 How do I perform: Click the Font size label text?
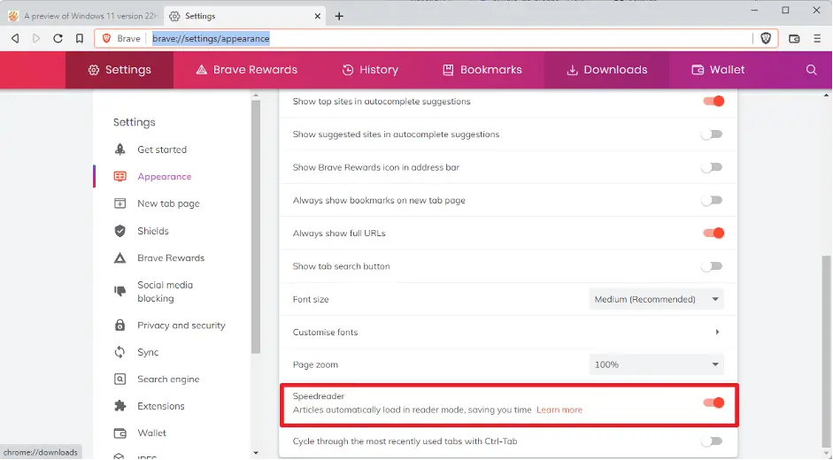pyautogui.click(x=310, y=299)
